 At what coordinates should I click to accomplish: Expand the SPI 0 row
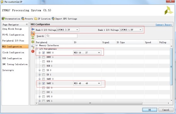pos(39,97)
